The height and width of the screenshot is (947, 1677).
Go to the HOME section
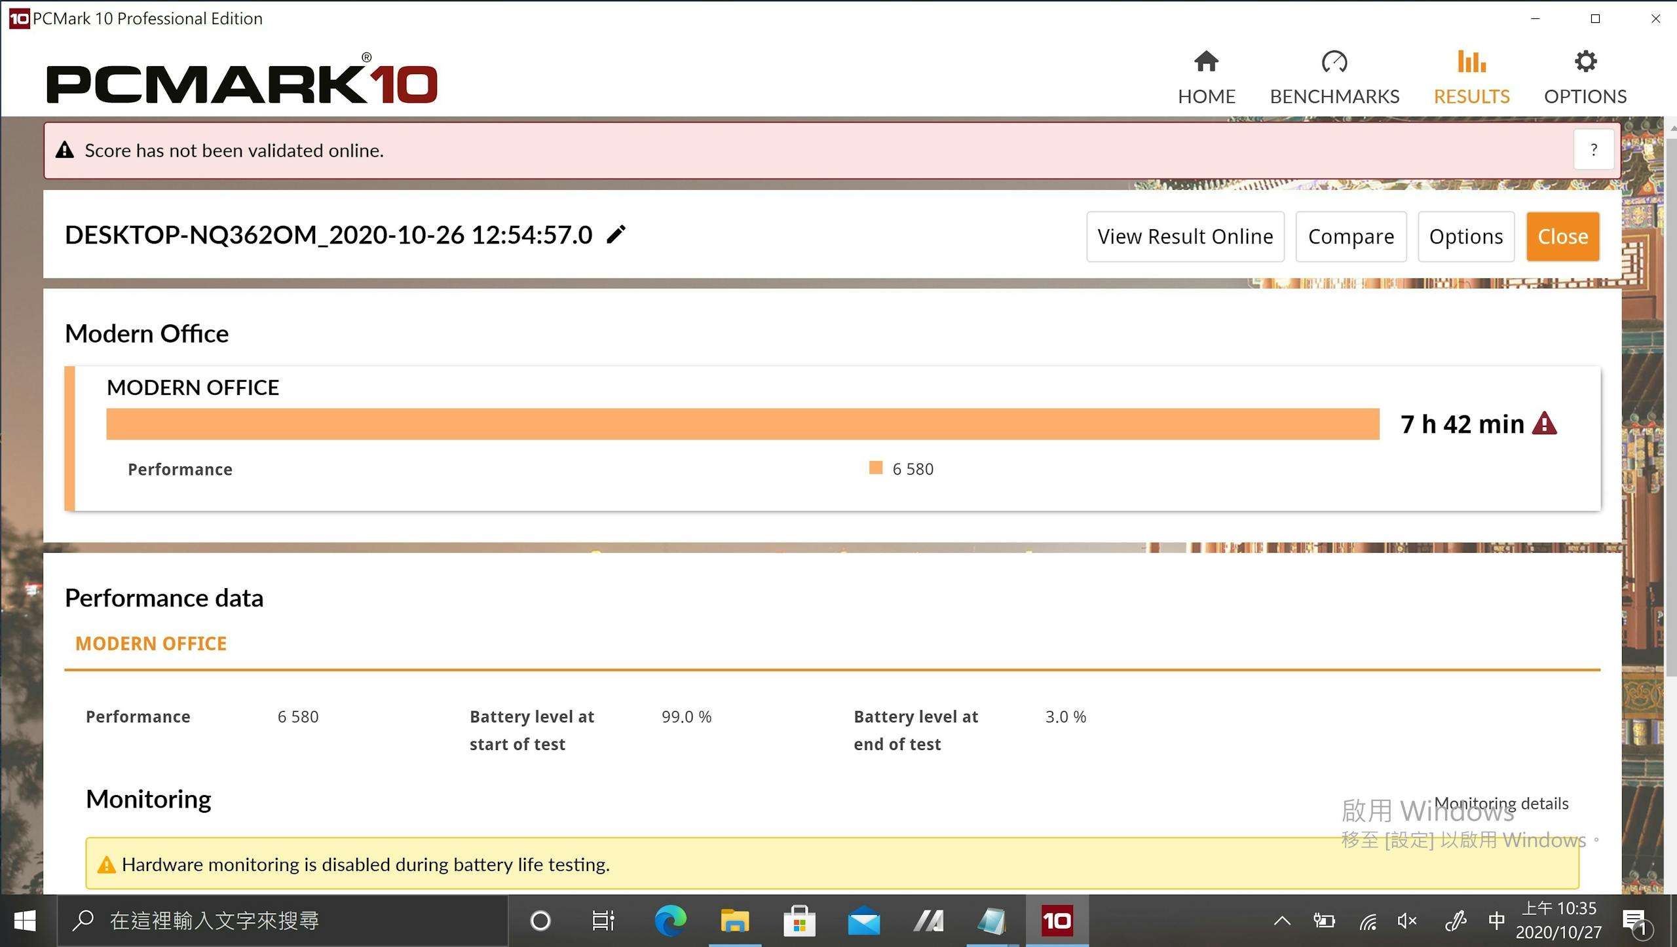point(1206,77)
